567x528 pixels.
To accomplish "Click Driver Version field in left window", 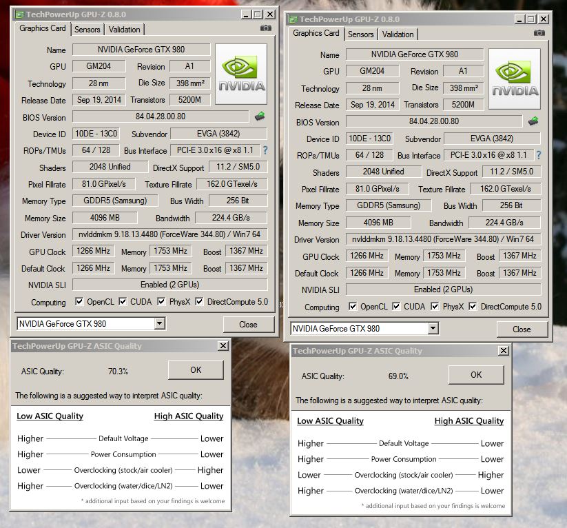I will 169,234.
